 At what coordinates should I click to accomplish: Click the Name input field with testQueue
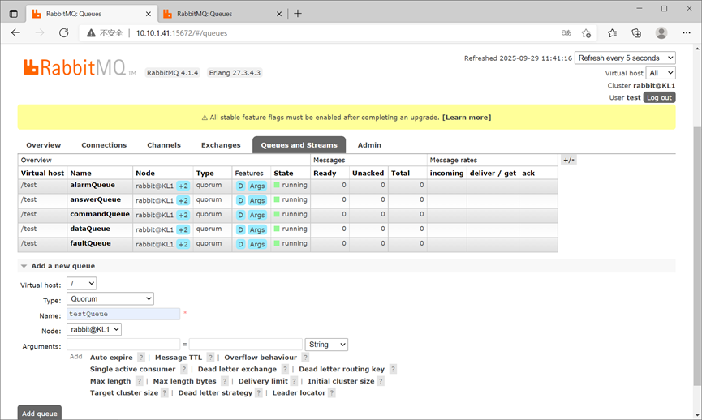click(123, 314)
